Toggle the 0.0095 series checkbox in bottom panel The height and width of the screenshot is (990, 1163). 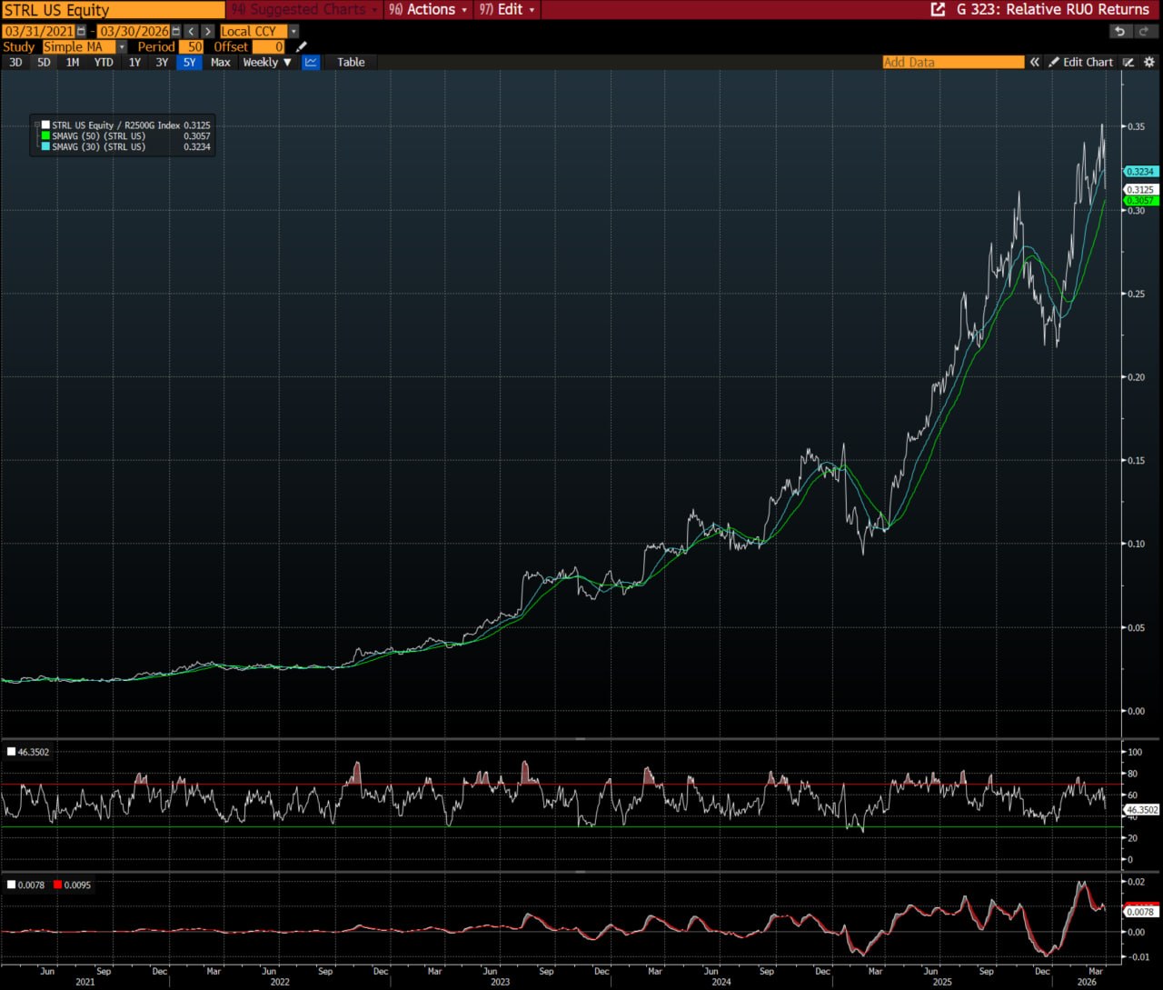coord(56,884)
